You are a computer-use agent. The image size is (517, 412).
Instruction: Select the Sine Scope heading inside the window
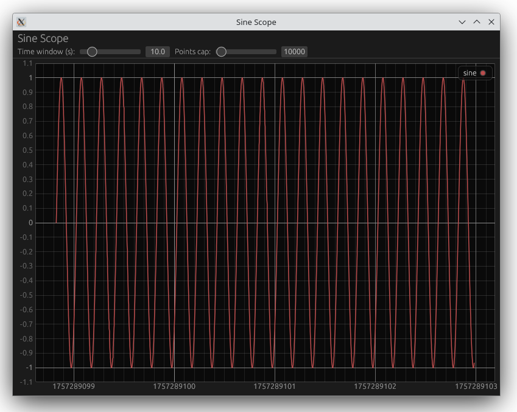43,38
